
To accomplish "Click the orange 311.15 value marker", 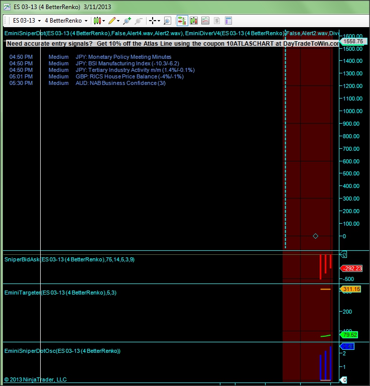I will click(350, 289).
